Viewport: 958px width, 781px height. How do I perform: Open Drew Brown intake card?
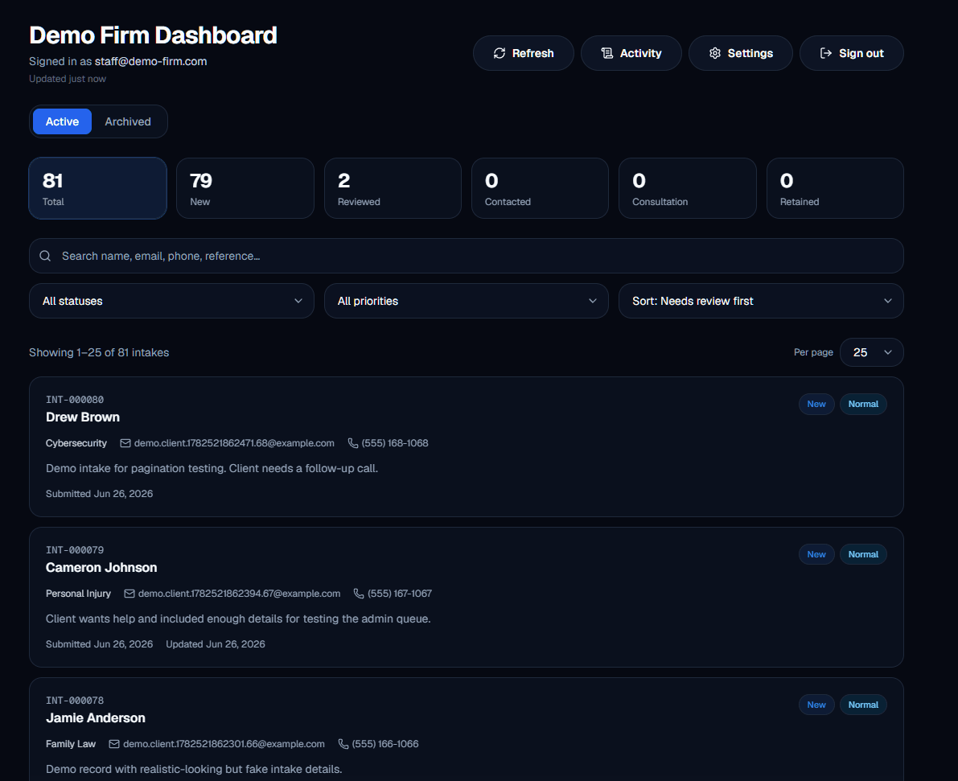point(467,446)
